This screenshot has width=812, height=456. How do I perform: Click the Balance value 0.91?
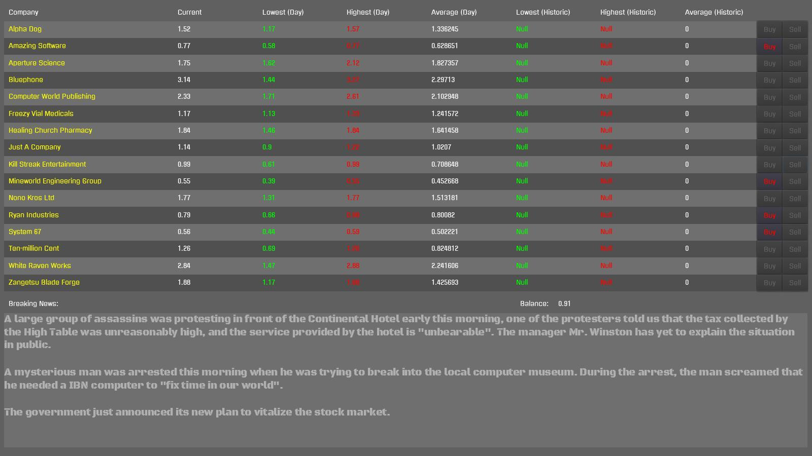[x=564, y=303]
